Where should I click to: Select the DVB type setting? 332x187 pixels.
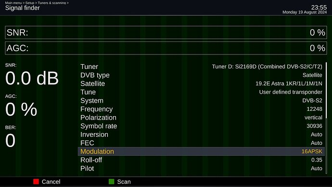pyautogui.click(x=201, y=75)
